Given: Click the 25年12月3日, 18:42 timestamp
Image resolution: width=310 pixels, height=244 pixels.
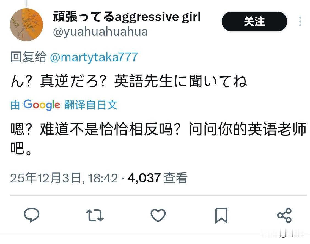Looking at the screenshot, I should coord(64,178).
